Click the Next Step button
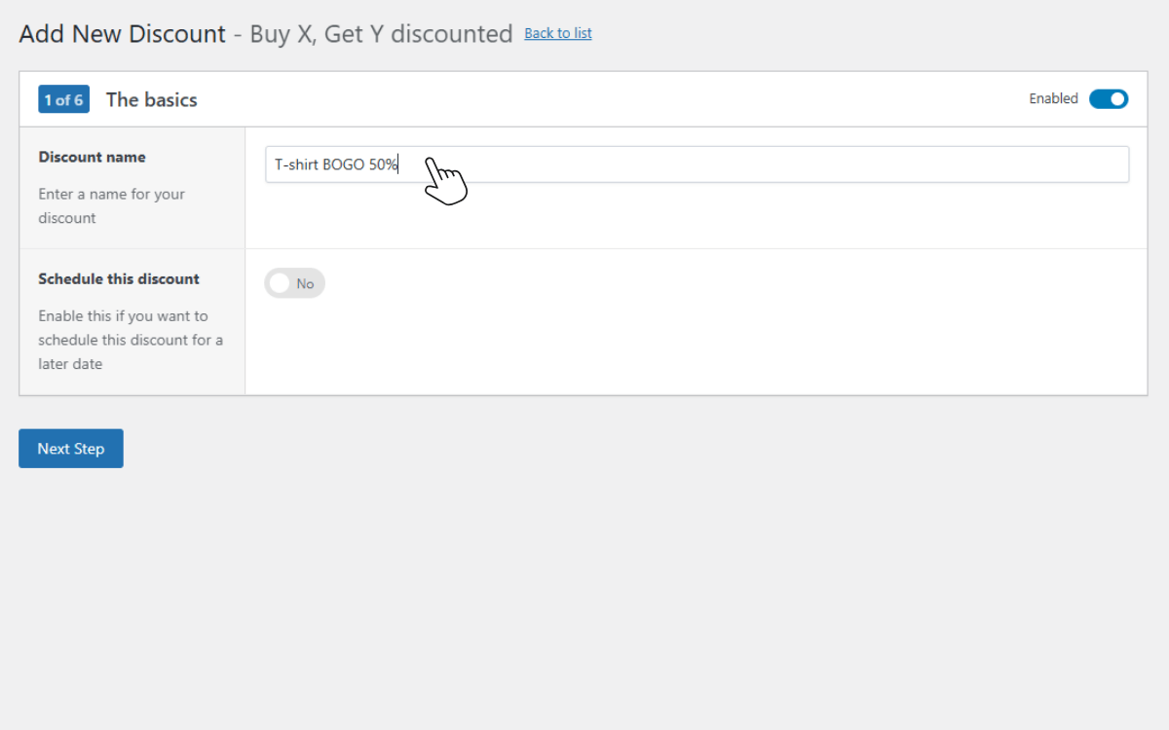Screen dimensions: 1169x730 tap(71, 449)
